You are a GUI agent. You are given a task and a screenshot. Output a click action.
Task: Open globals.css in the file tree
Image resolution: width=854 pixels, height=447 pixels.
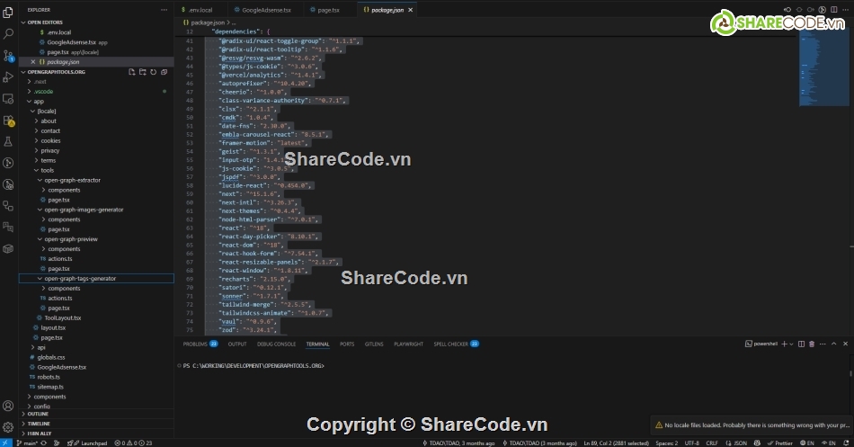pos(51,358)
